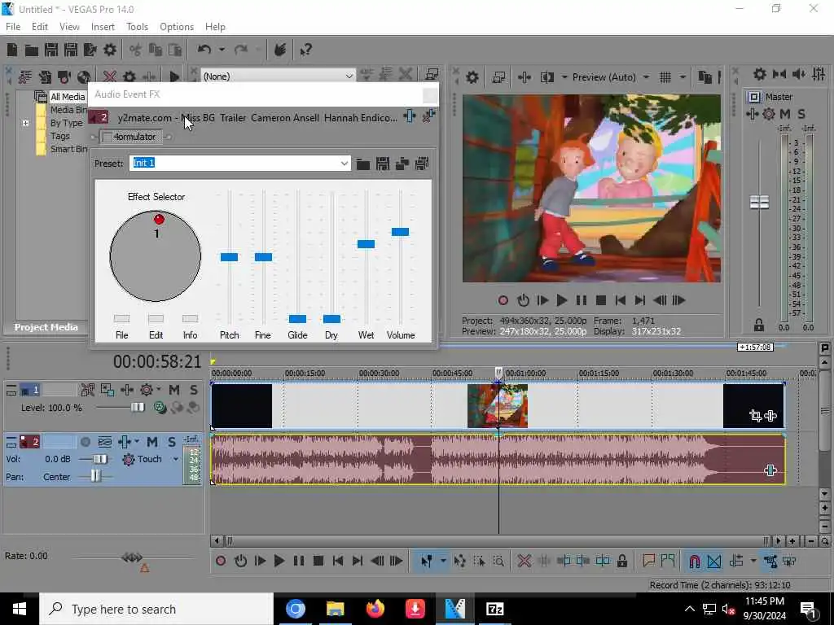The width and height of the screenshot is (834, 625).
Task: Open Project Properties gear in main toolbar
Action: (110, 50)
